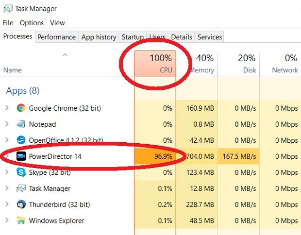
Task: Expand the OpenOffice process group
Action: pyautogui.click(x=7, y=140)
